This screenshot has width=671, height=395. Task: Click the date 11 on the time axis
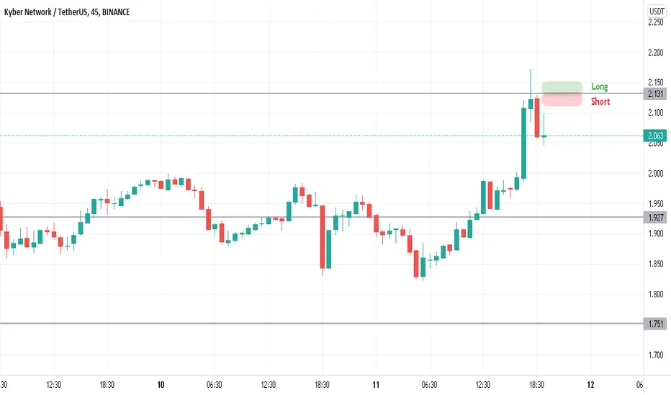tap(376, 385)
